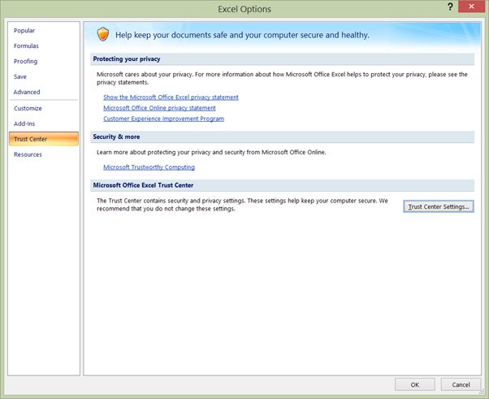Image resolution: width=489 pixels, height=399 pixels.
Task: Click the Microsoft Office Excel Trust Center heading
Action: click(143, 185)
